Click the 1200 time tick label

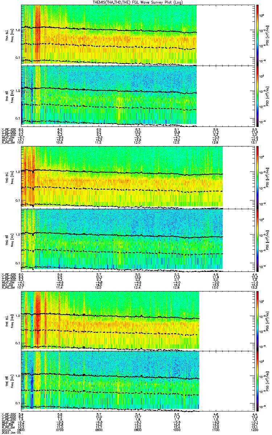(255, 429)
